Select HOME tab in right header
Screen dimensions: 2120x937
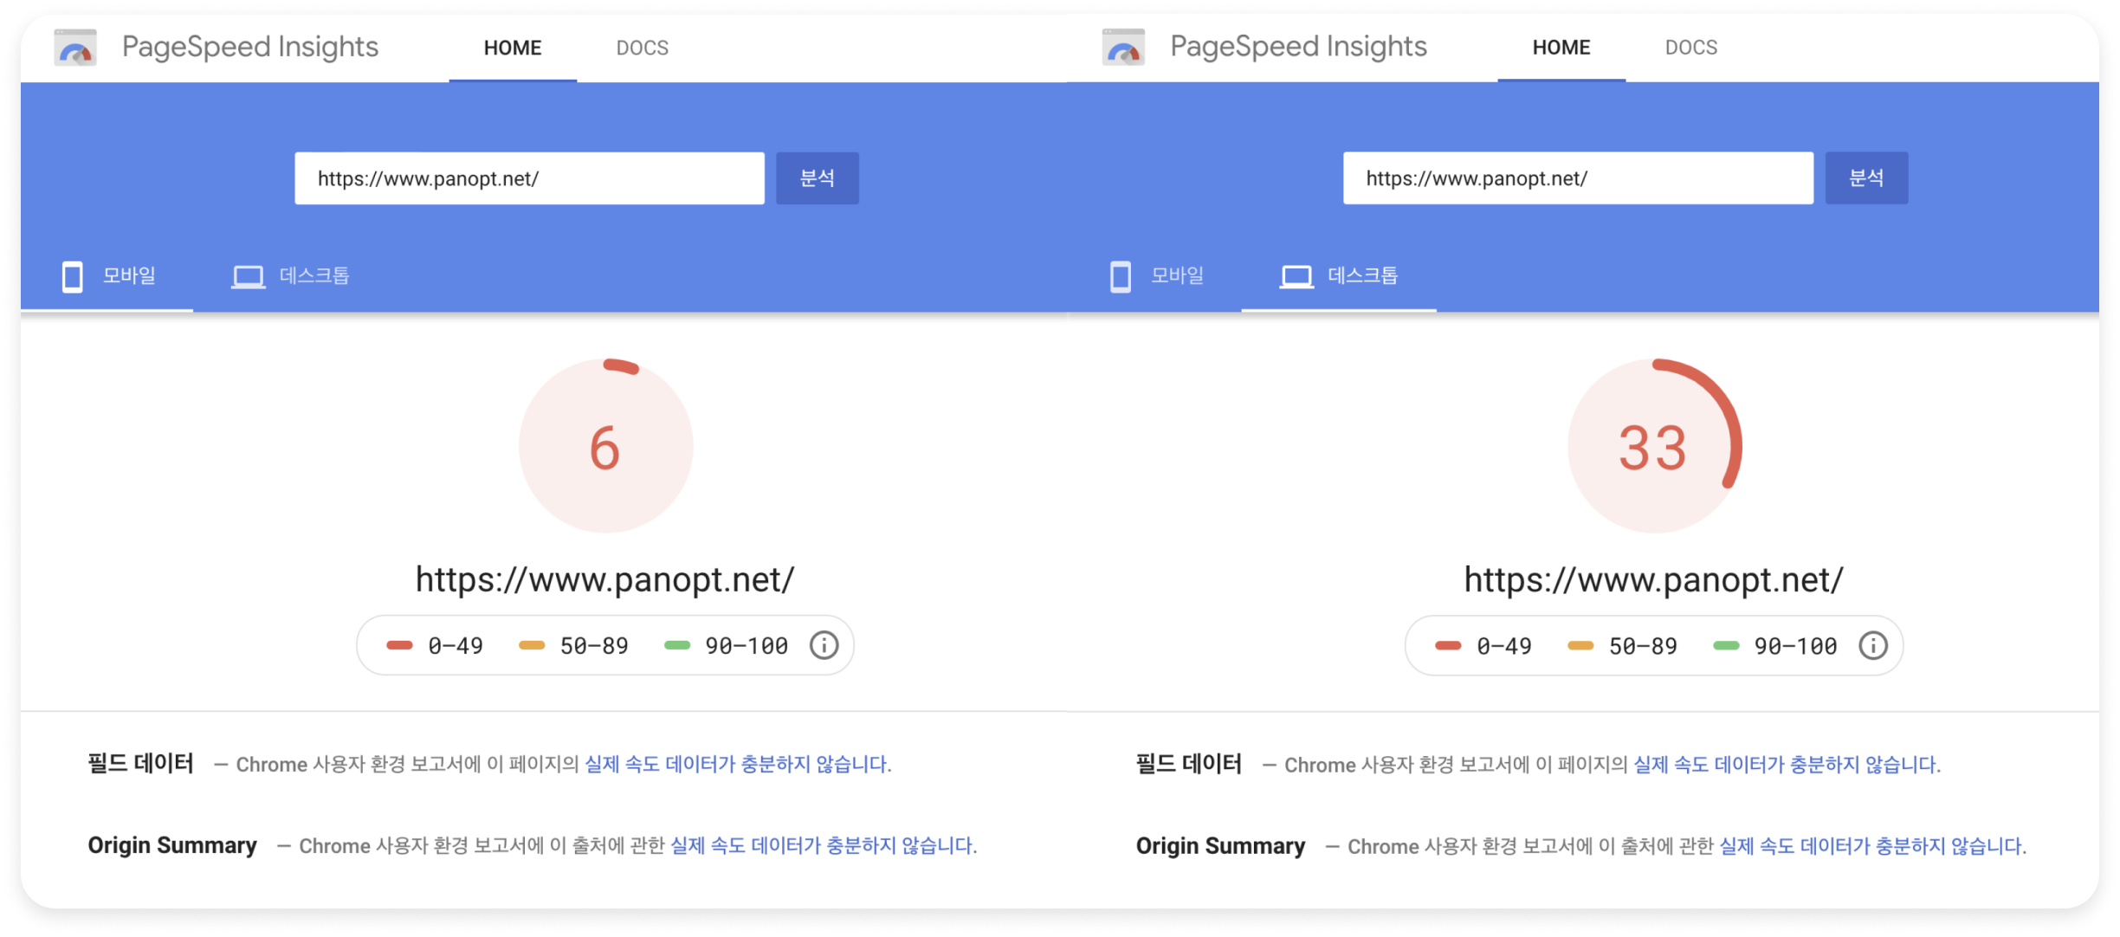(x=1561, y=48)
